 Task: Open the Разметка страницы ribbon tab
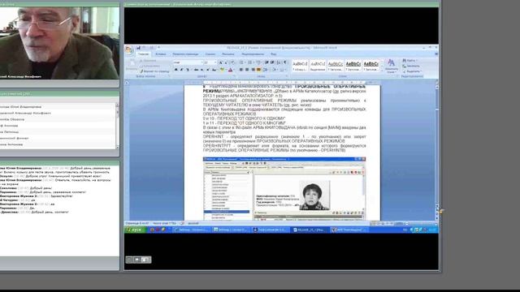185,54
